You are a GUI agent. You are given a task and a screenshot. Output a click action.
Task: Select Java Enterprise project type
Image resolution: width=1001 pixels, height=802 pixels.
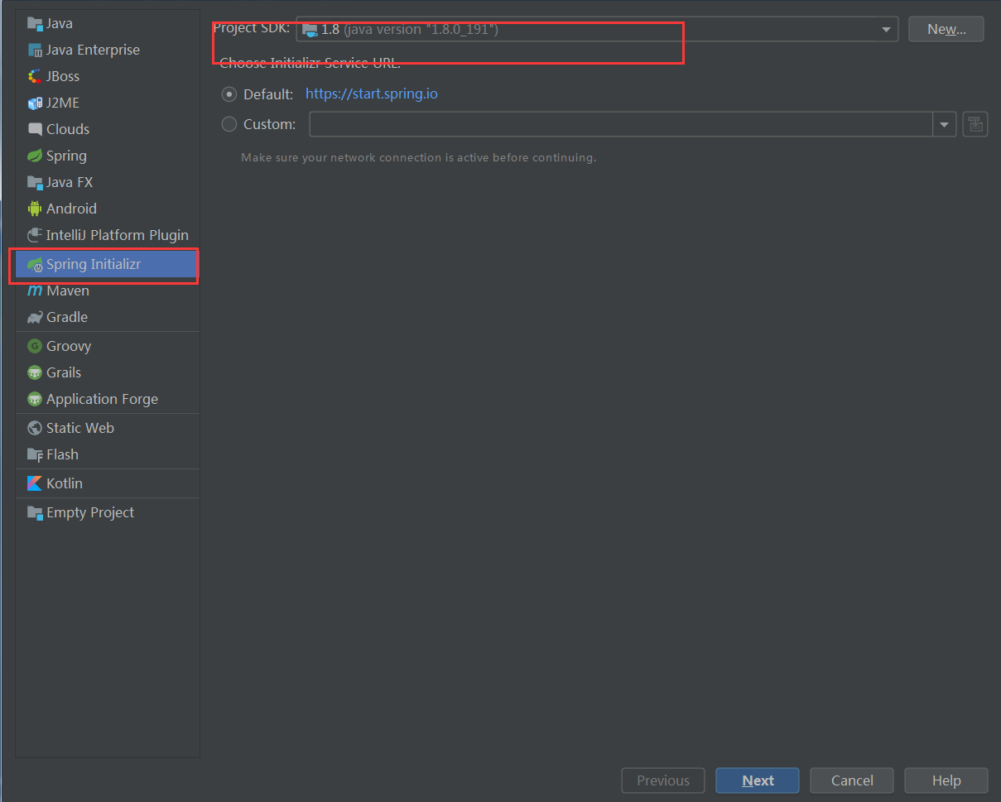point(93,50)
